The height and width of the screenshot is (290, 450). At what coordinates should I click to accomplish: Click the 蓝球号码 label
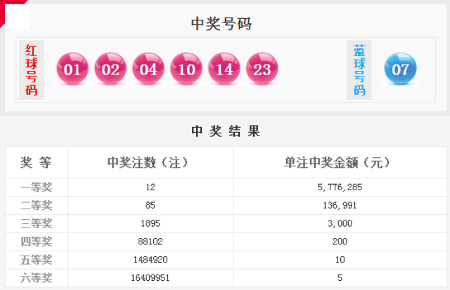pos(359,70)
